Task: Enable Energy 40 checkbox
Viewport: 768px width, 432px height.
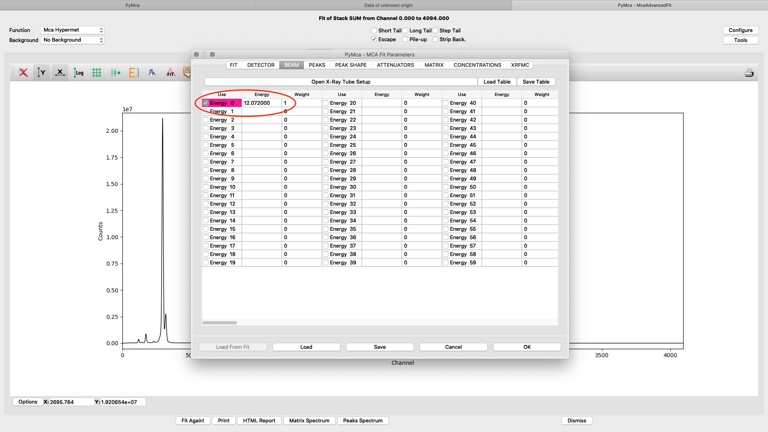Action: tap(446, 103)
